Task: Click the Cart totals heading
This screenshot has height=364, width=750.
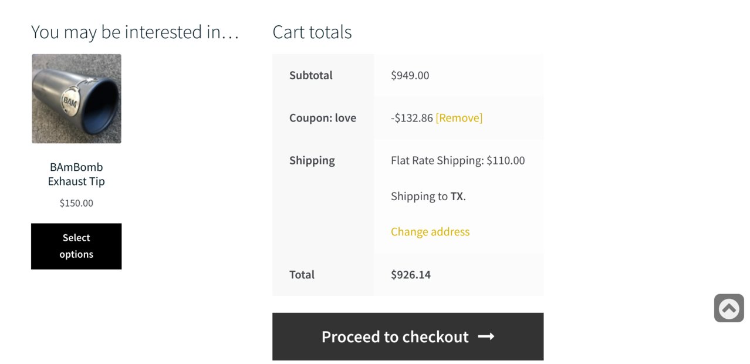Action: (312, 32)
